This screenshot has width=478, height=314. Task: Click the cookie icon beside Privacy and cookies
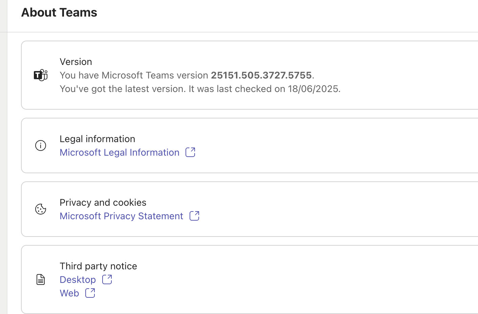tap(41, 209)
